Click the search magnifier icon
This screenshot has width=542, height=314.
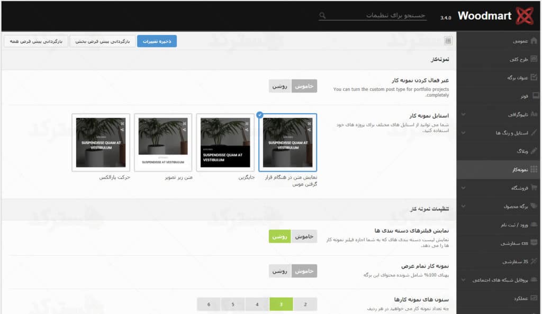click(323, 16)
